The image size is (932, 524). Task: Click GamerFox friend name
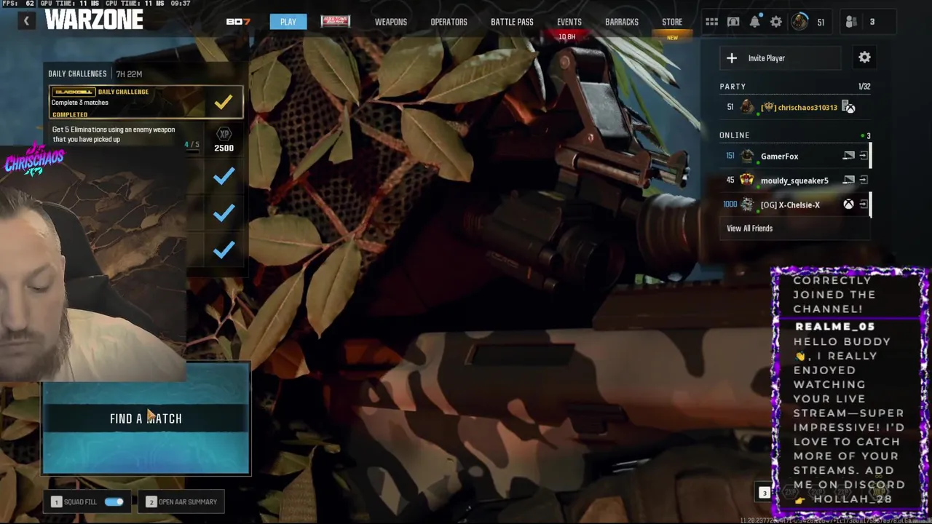[779, 156]
